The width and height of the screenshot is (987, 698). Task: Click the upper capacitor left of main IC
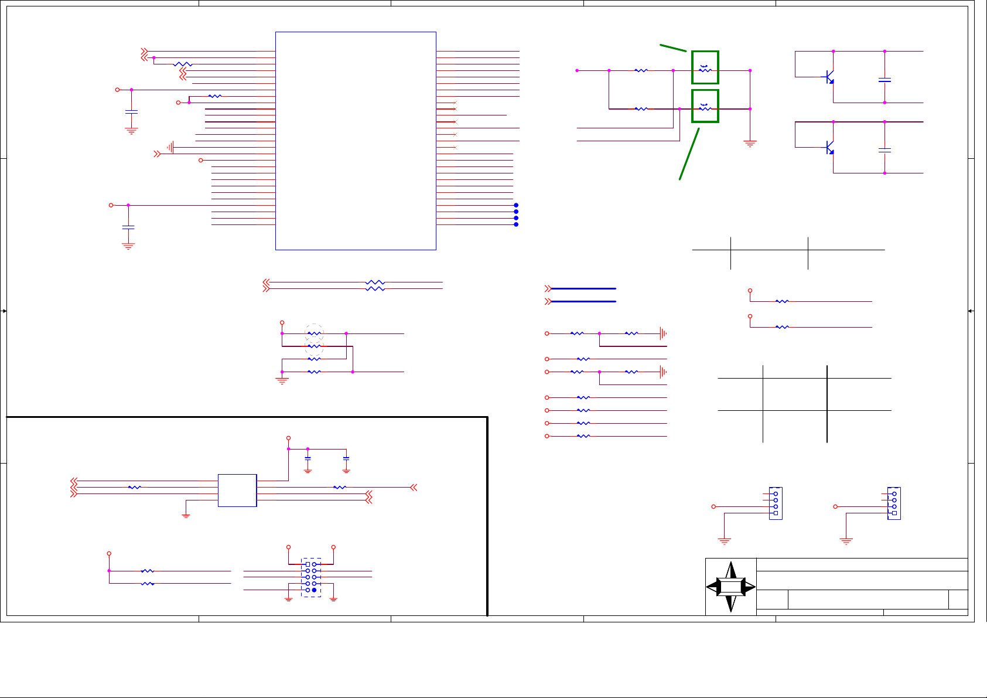pyautogui.click(x=131, y=111)
